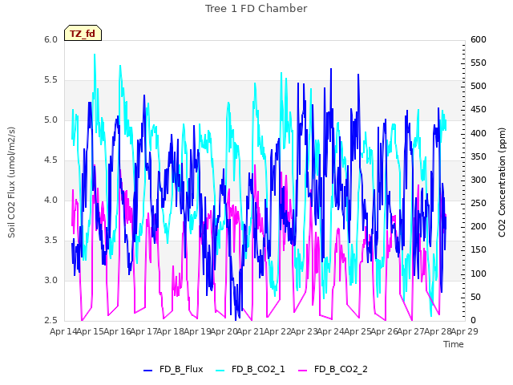513x385 pixels.
Task: Click the Time axis label
Action: [454, 344]
